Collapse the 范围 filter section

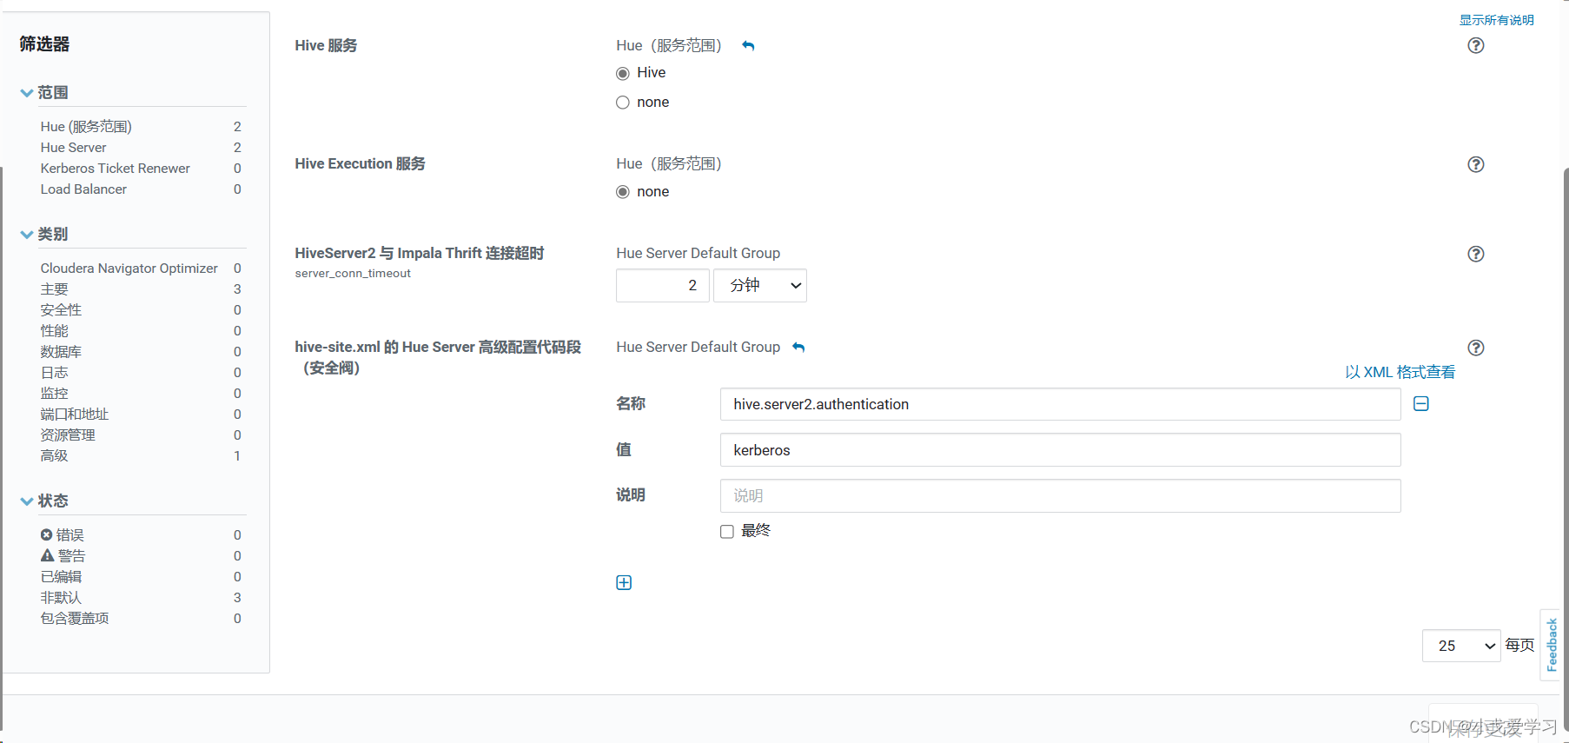coord(26,92)
